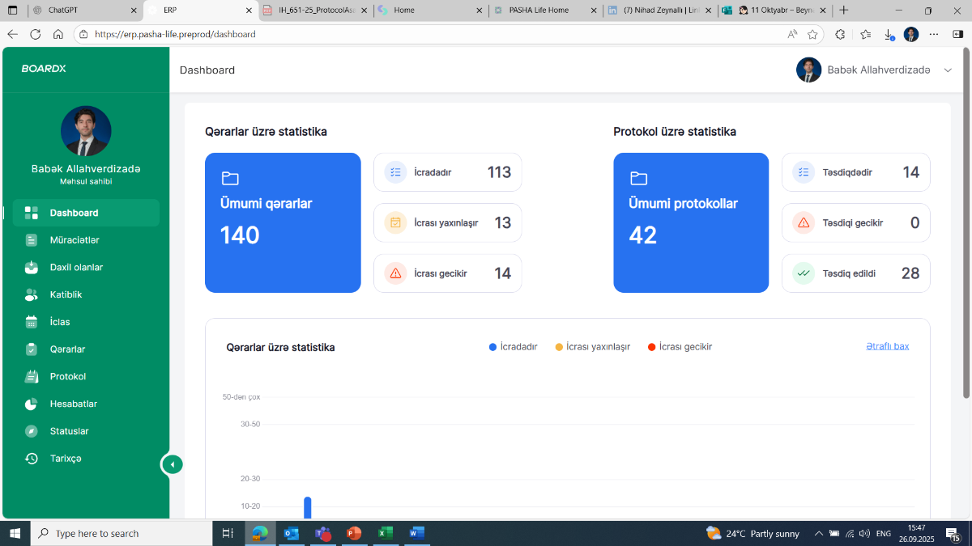
Task: Expand the user profile dropdown chevron
Action: point(948,70)
